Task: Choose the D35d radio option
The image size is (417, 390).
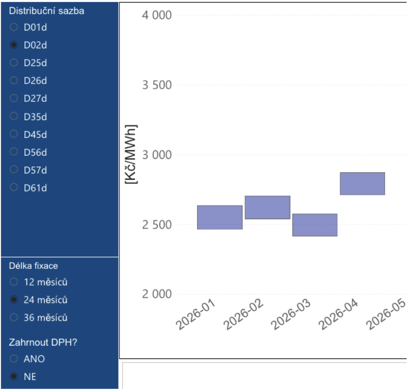Action: (14, 117)
